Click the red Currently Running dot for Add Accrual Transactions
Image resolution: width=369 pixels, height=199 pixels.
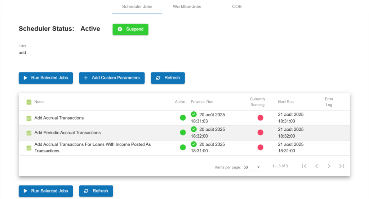pyautogui.click(x=260, y=118)
